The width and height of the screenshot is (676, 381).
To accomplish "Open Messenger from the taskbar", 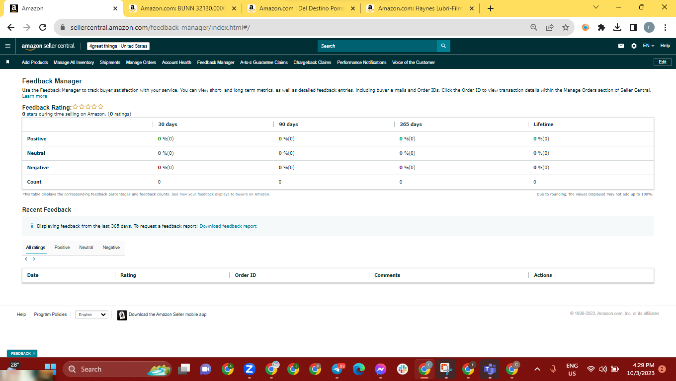I will click(381, 369).
